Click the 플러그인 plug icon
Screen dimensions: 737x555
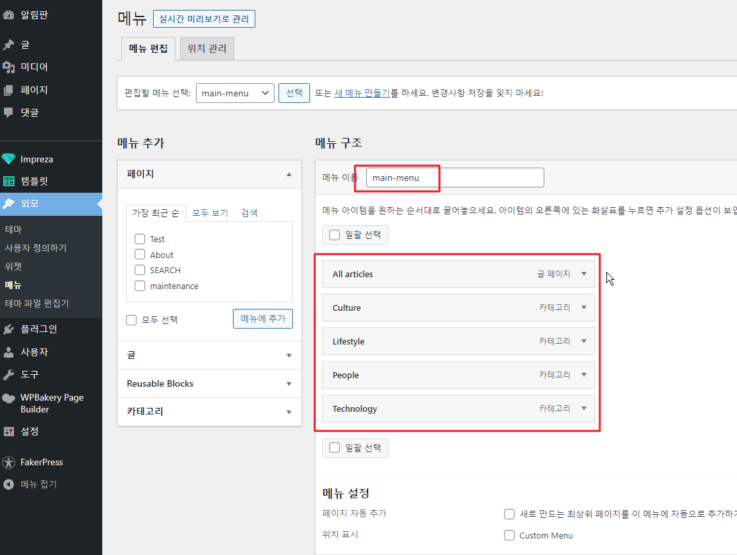9,329
